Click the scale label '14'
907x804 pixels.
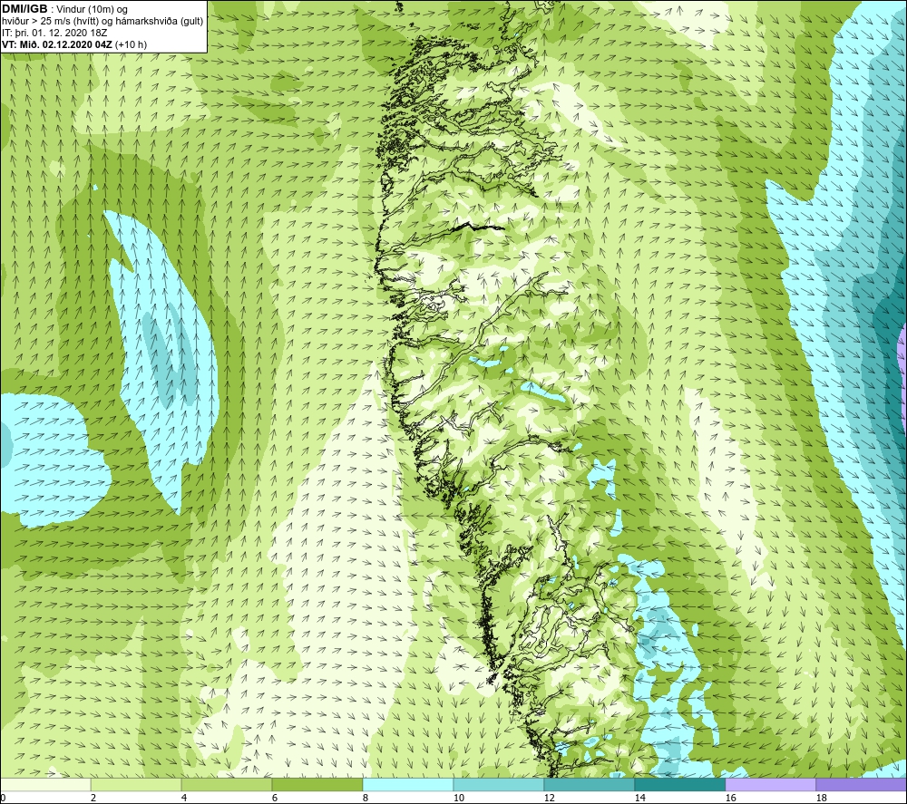(639, 798)
